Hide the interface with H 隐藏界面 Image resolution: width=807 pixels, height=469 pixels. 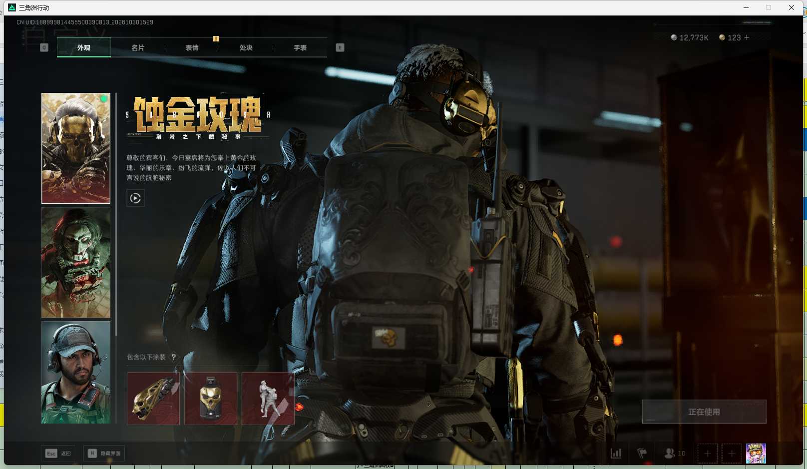click(104, 454)
